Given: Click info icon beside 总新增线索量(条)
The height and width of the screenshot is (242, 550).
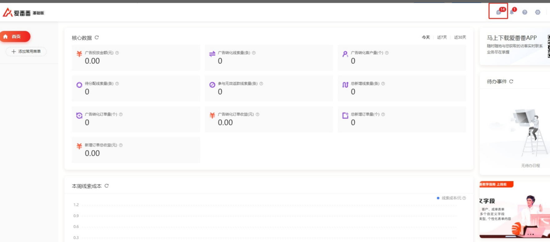Looking at the screenshot, I should click(x=383, y=84).
